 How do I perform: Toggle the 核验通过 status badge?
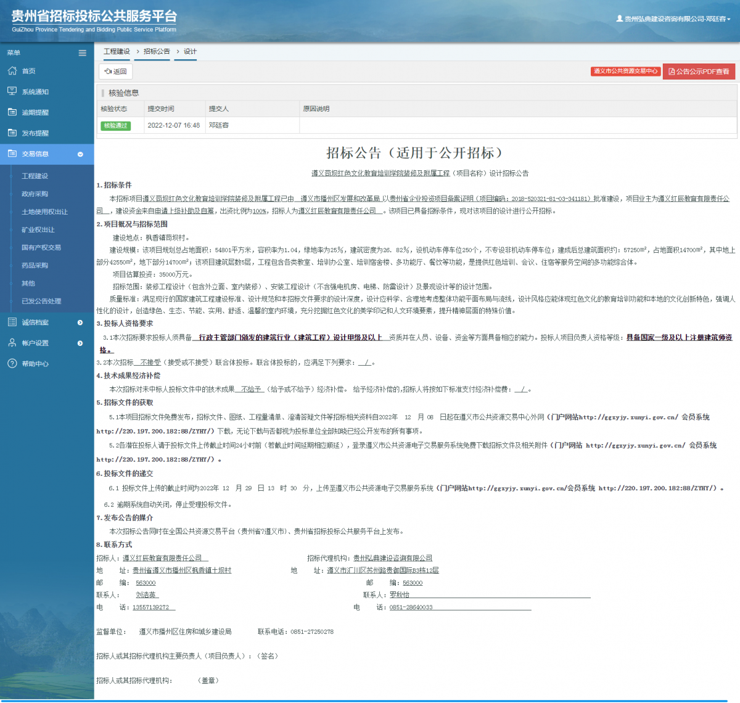click(115, 125)
